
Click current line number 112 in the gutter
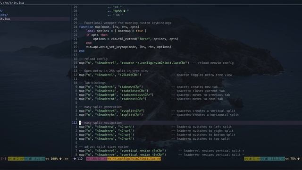(x=75, y=123)
